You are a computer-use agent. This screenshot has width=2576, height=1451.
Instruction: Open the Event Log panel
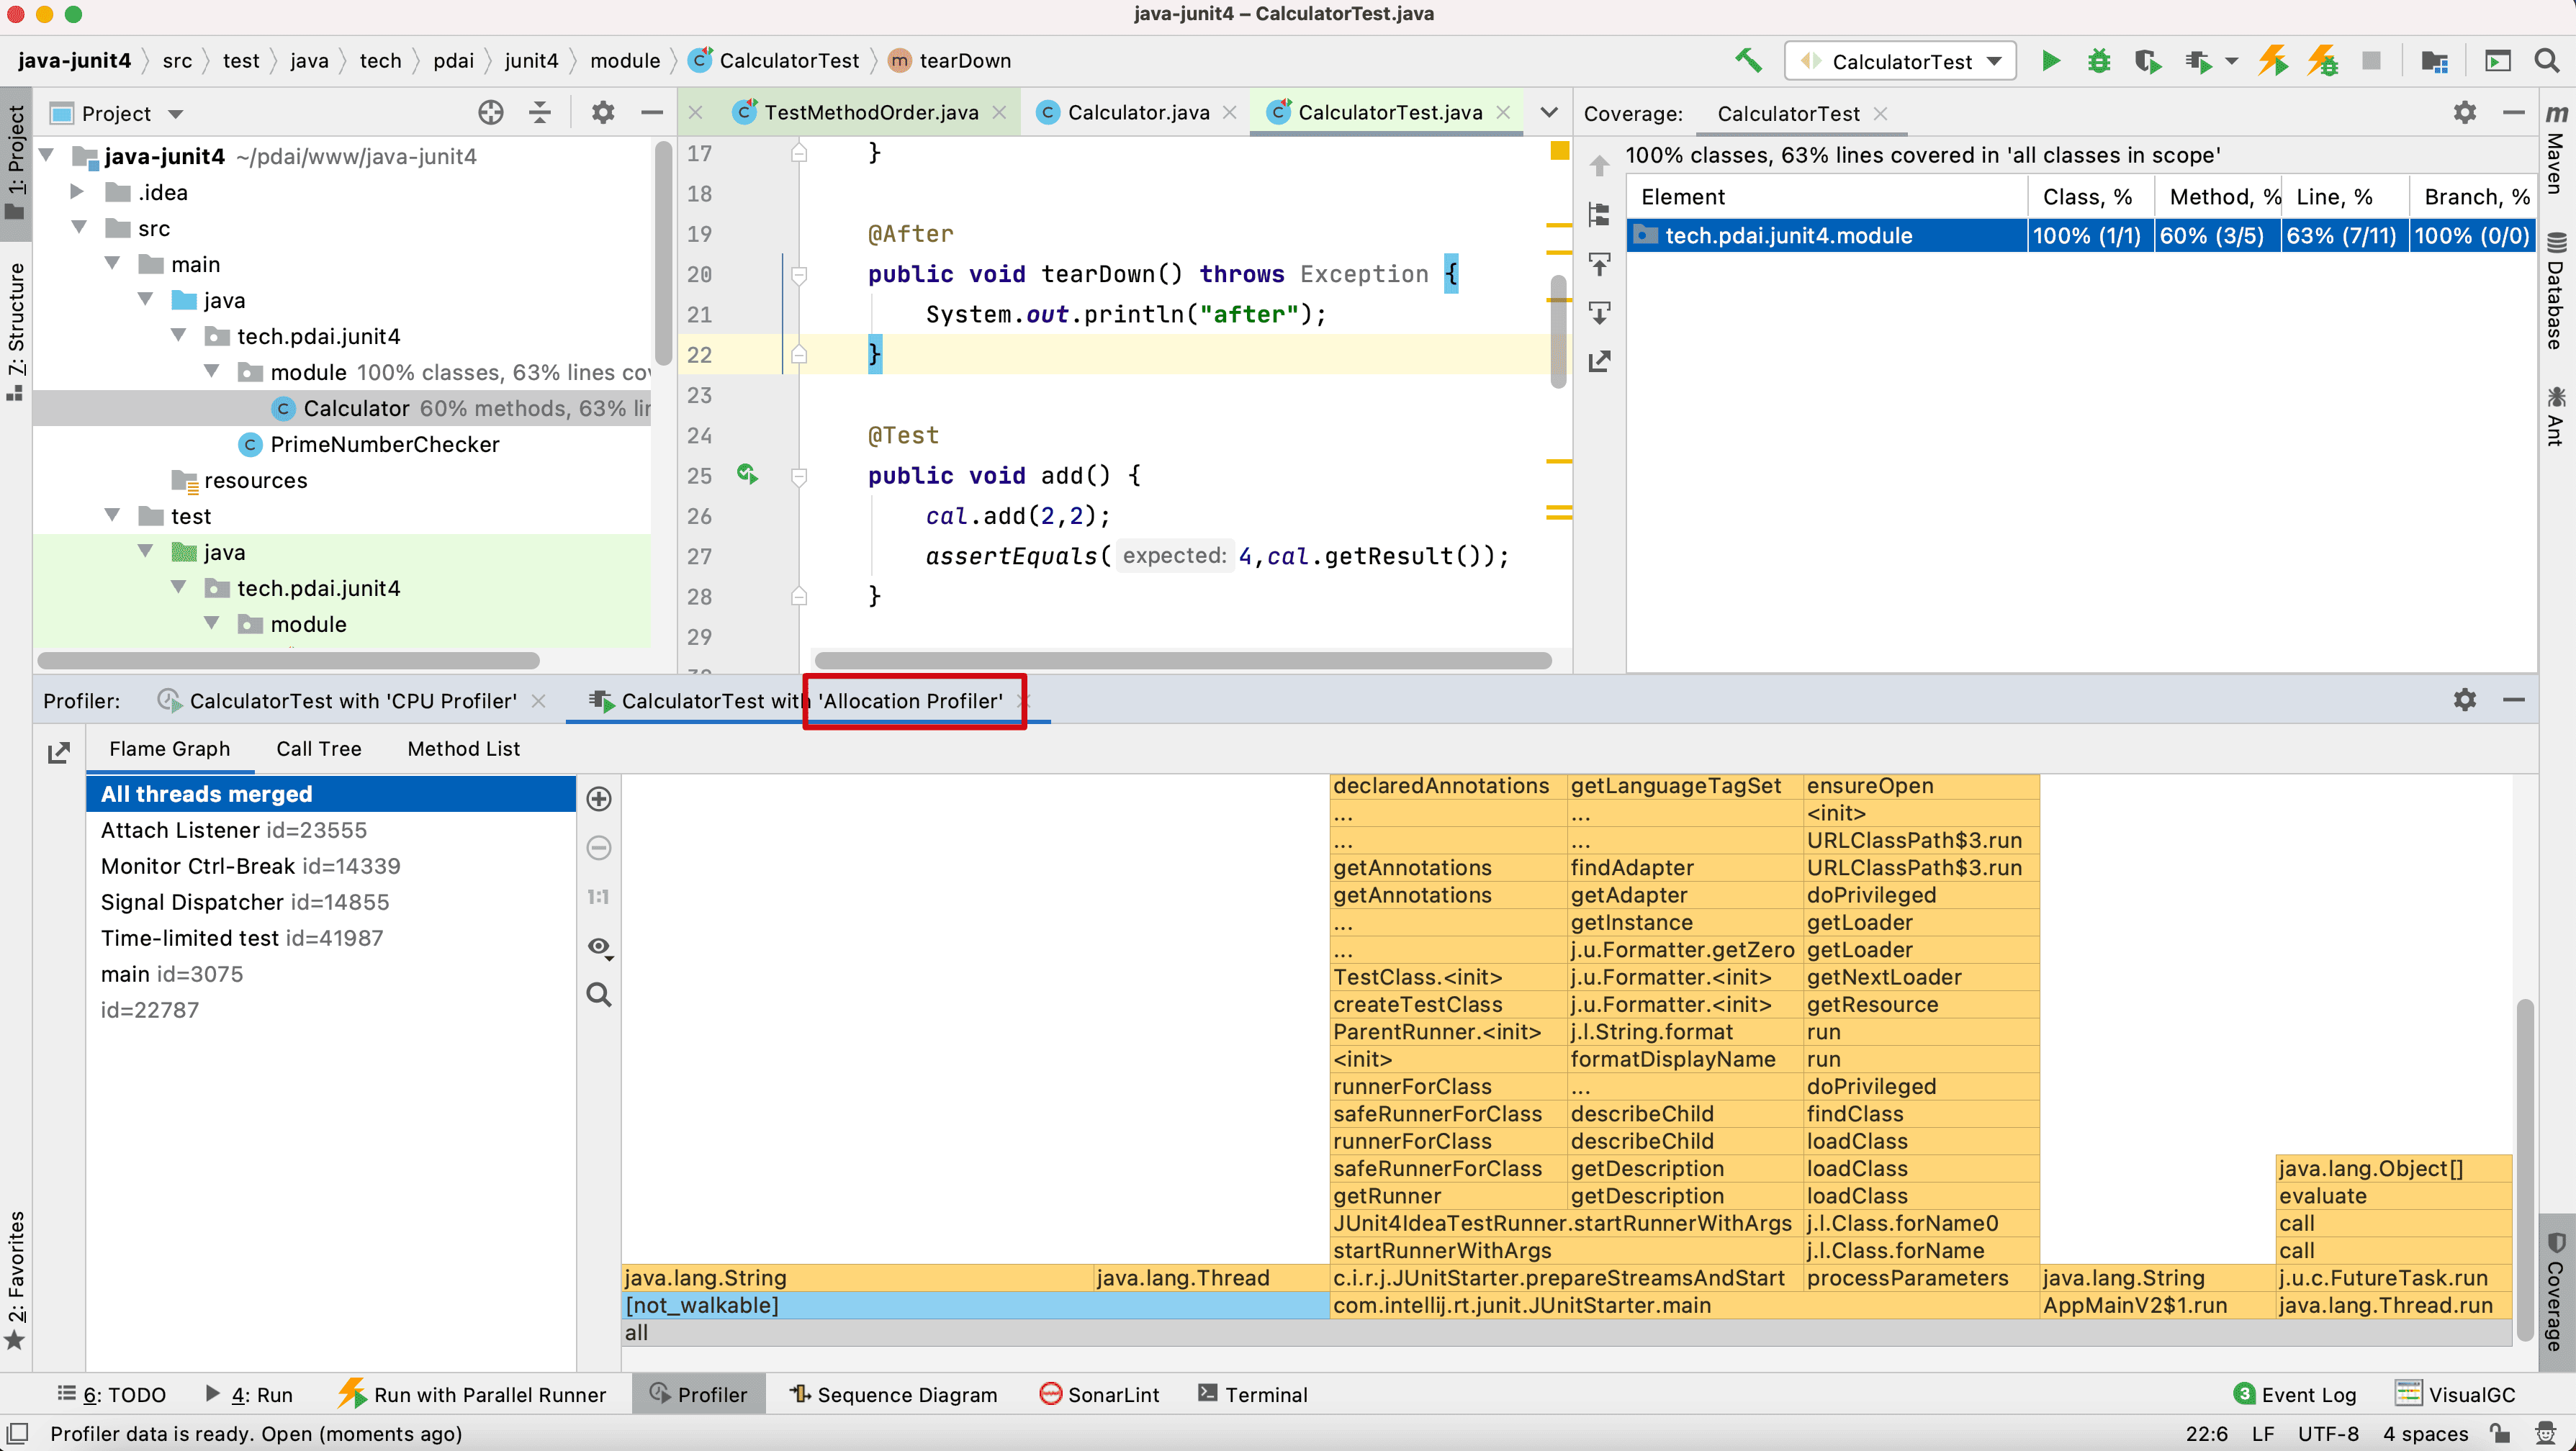pyautogui.click(x=2295, y=1394)
